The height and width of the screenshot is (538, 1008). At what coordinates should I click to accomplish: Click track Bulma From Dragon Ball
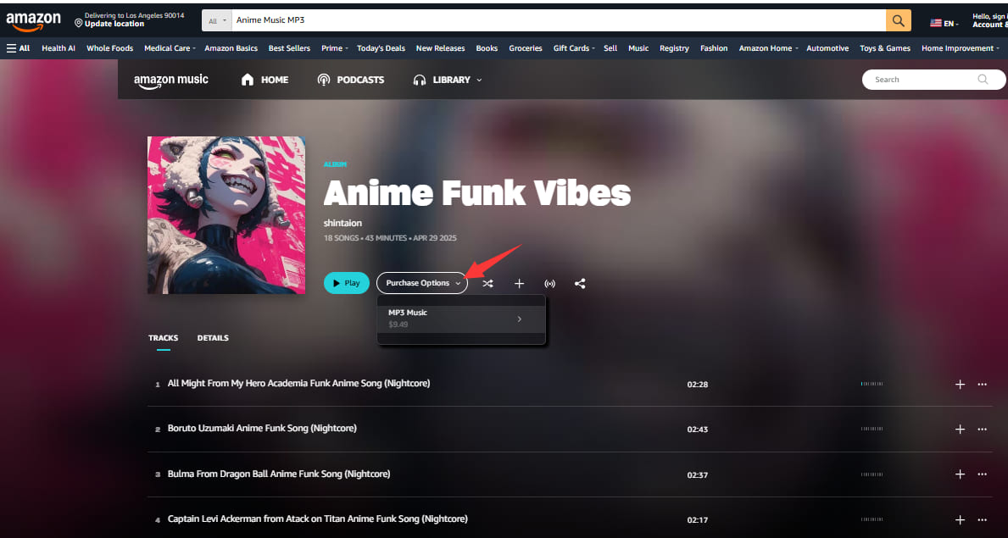pyautogui.click(x=279, y=474)
